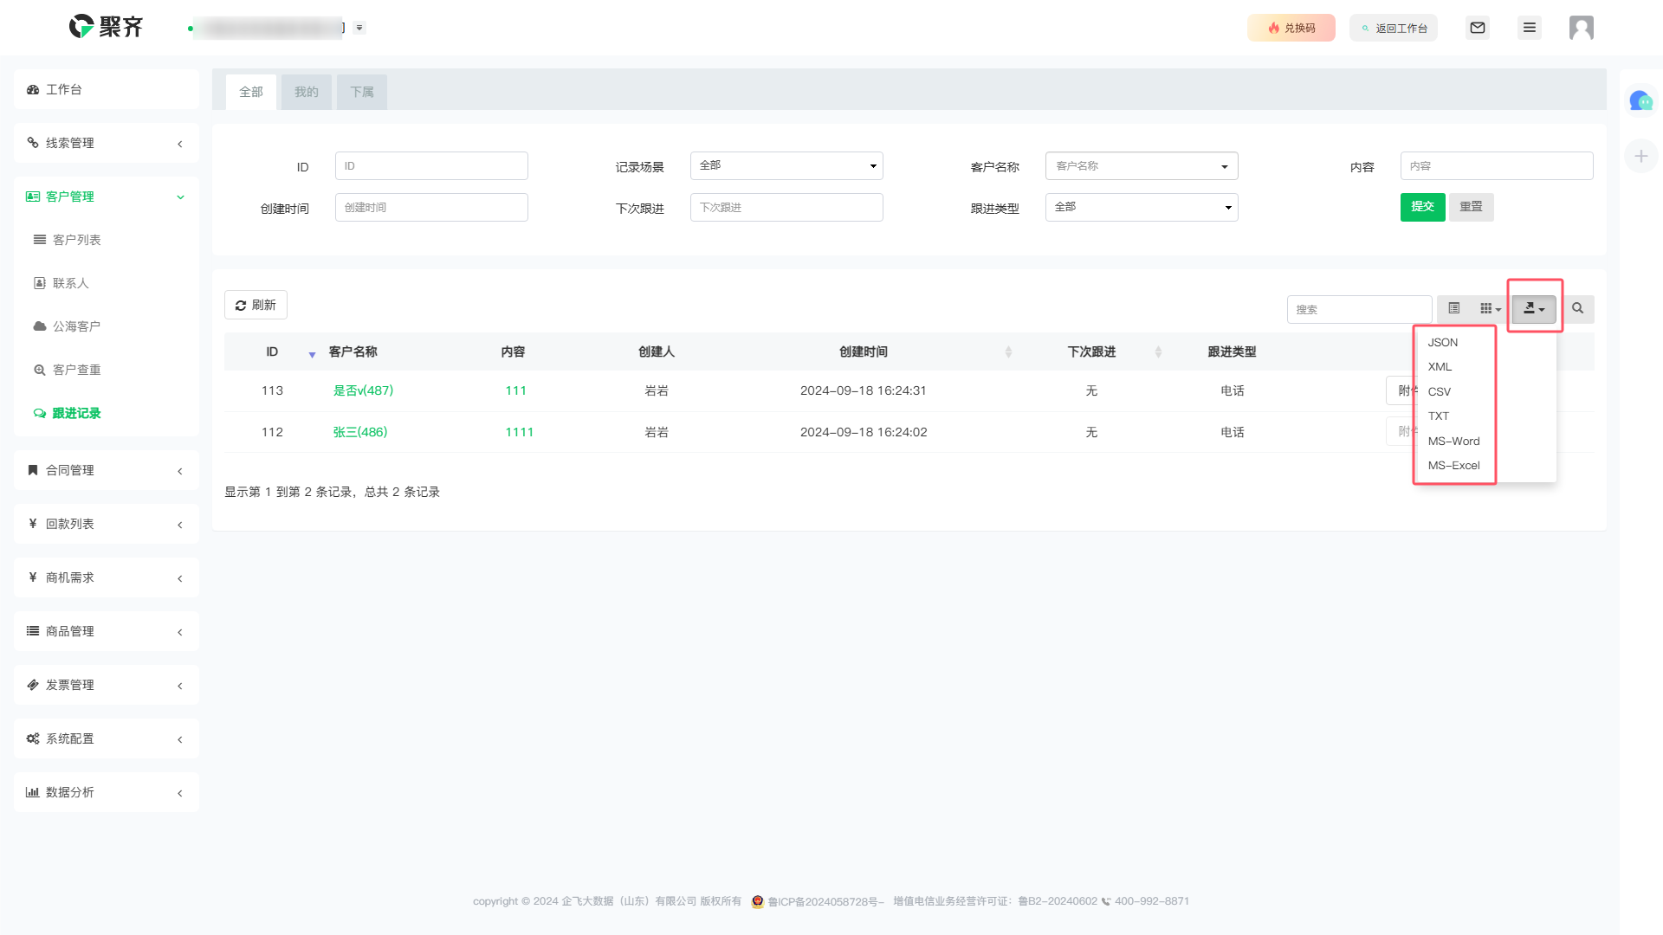The image size is (1663, 935).
Task: Export as XML
Action: click(1440, 366)
